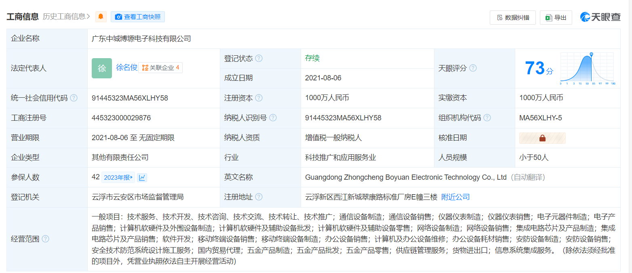Click the credit code 91445323MA56XLHY58 under 统一社会信用代码
The image size is (632, 273).
130,98
